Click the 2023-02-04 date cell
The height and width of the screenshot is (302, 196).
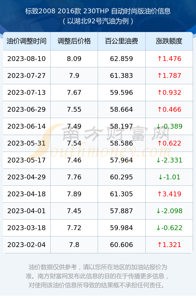point(27,245)
